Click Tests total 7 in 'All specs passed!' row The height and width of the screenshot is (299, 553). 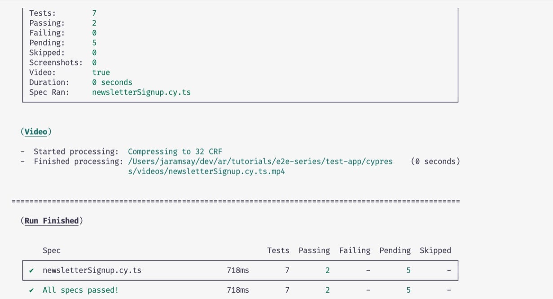(287, 290)
